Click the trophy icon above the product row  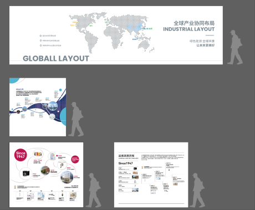(15, 187)
